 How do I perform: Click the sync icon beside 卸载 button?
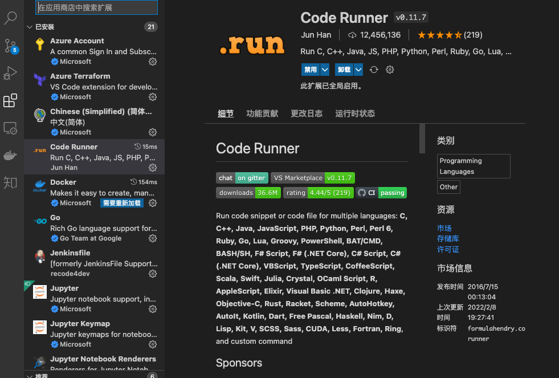[x=374, y=70]
